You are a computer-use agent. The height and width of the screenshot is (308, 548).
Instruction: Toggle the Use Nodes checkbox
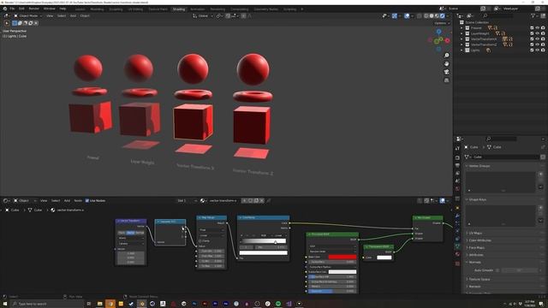pyautogui.click(x=87, y=201)
